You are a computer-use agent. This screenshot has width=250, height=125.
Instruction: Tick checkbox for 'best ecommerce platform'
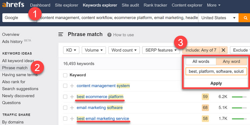(65, 97)
